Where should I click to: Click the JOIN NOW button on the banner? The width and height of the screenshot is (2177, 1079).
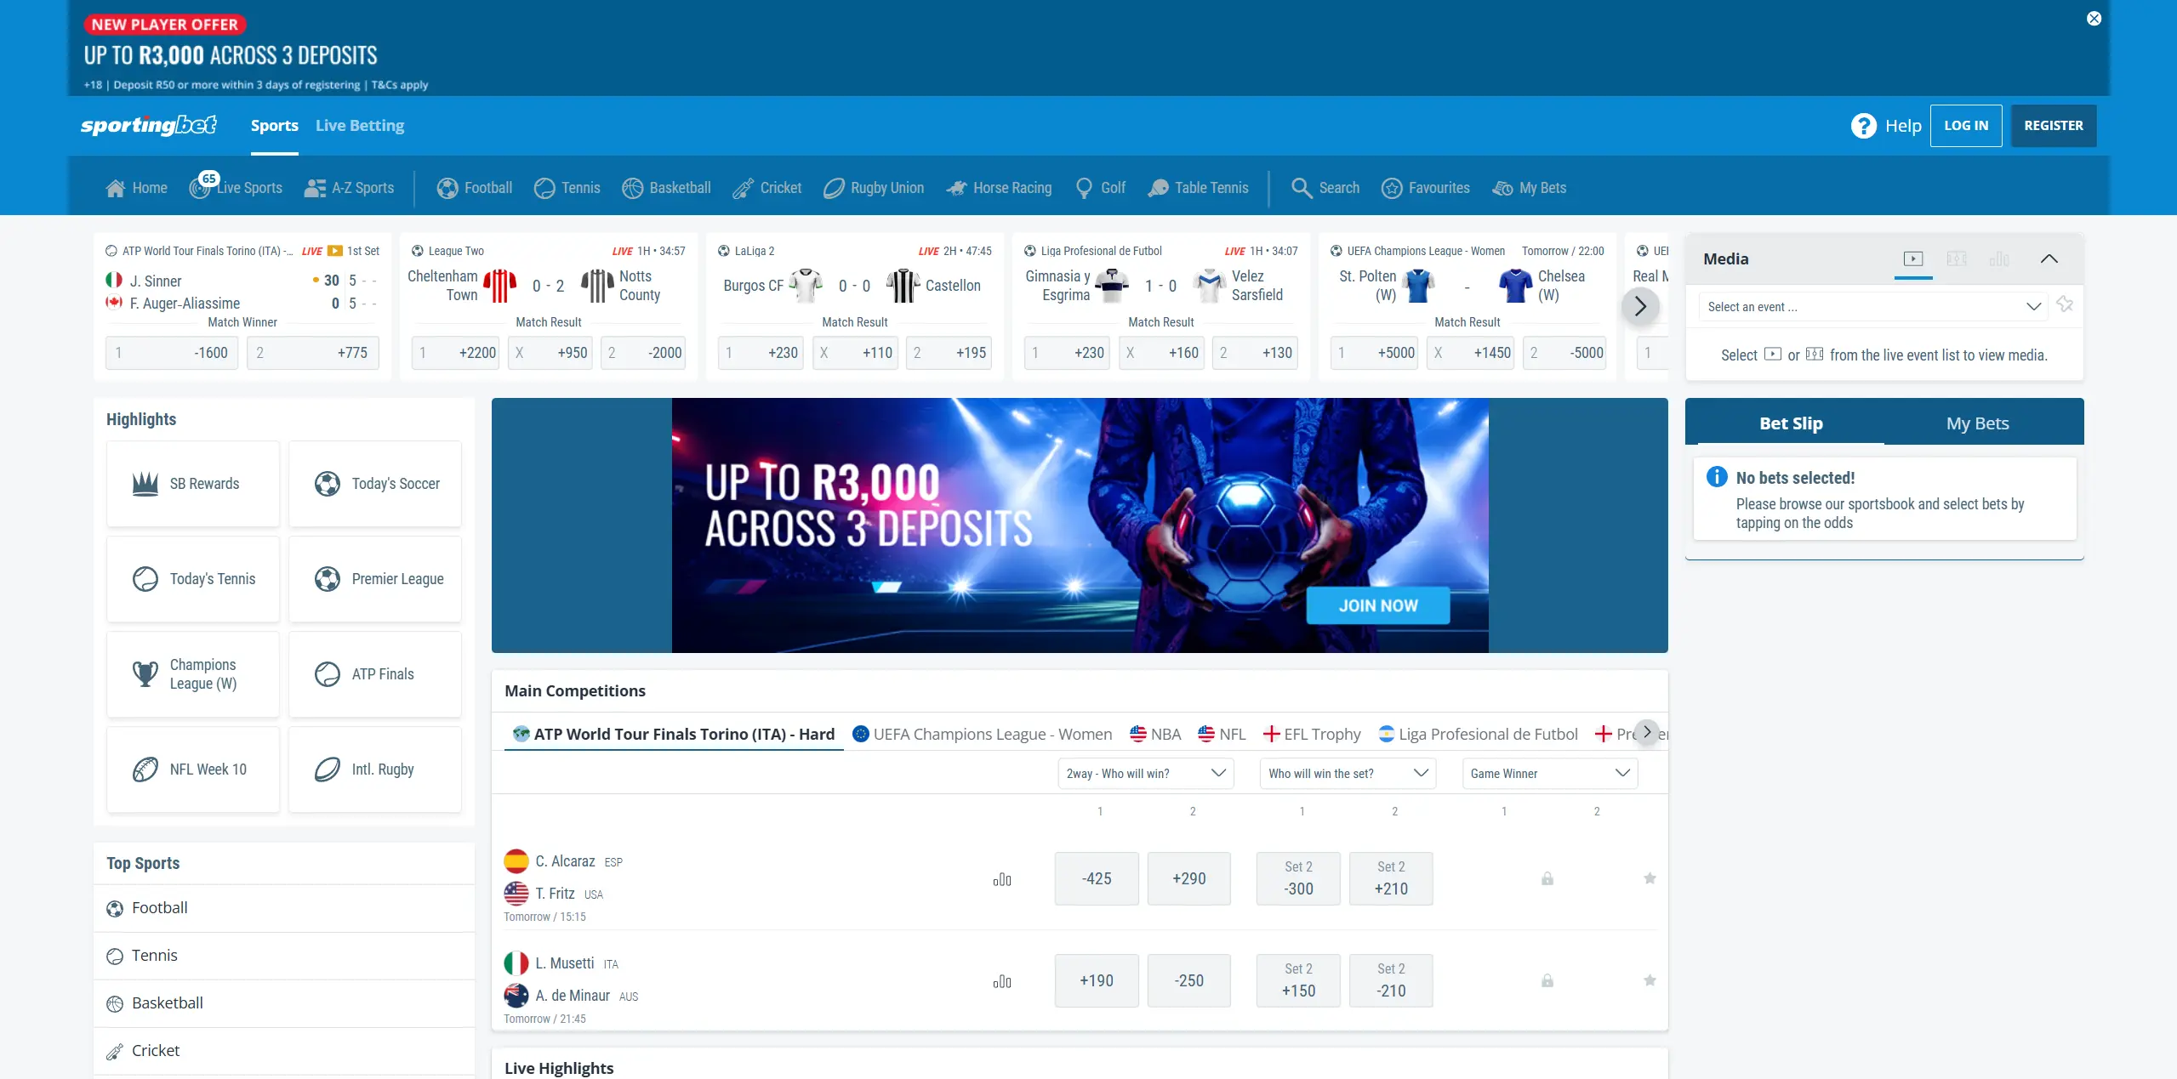point(1377,605)
